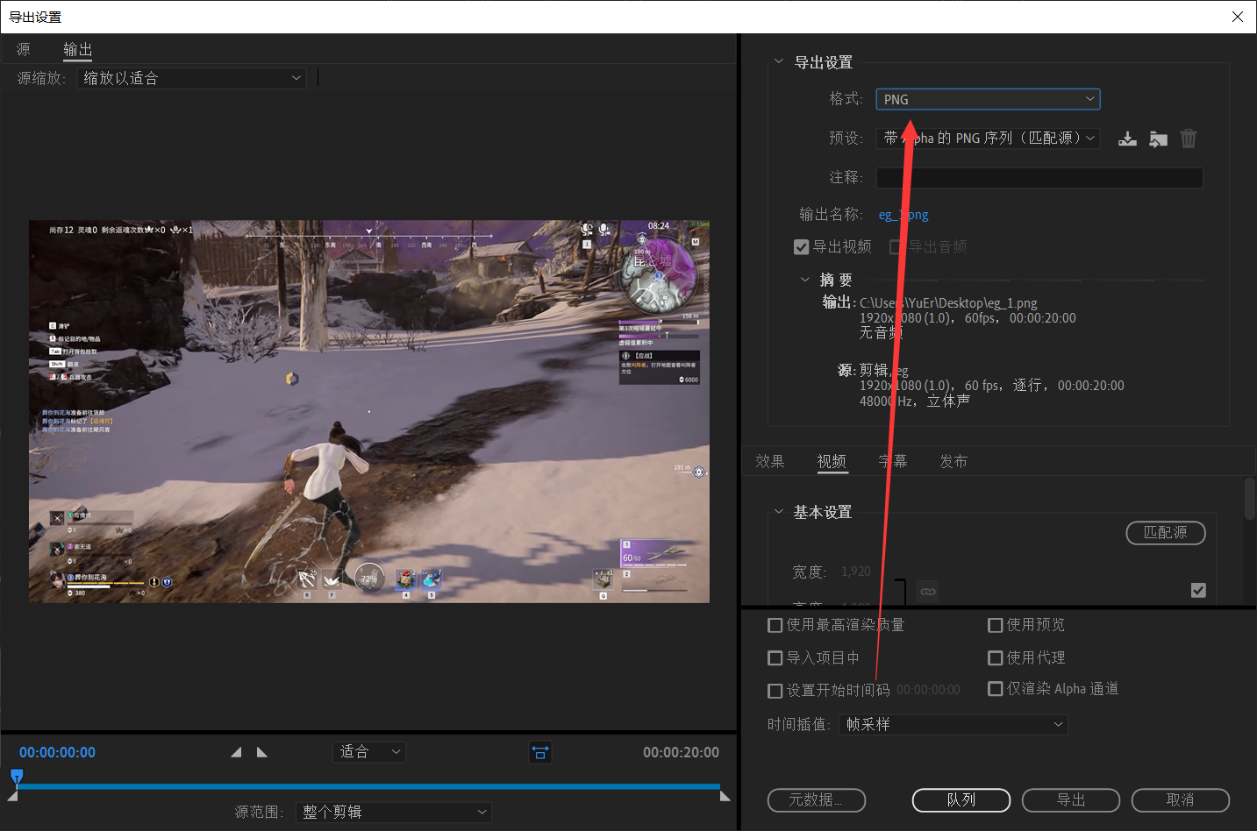Open the 源缩放 dropdown
The width and height of the screenshot is (1257, 831).
[x=191, y=78]
